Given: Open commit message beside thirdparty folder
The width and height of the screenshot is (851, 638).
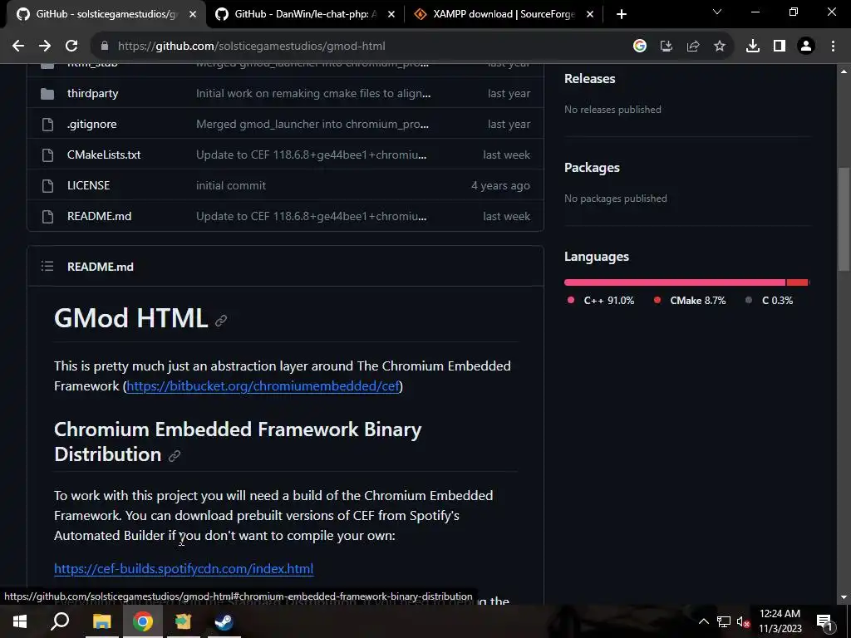Looking at the screenshot, I should [x=313, y=93].
